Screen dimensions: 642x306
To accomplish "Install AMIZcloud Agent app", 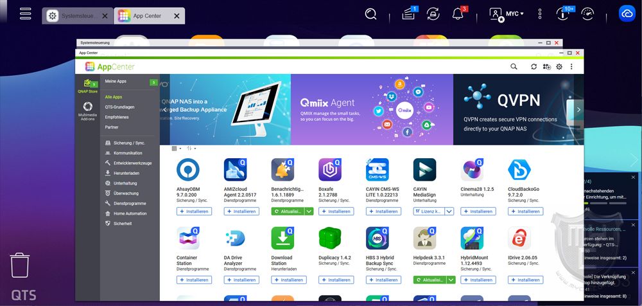I will point(241,212).
